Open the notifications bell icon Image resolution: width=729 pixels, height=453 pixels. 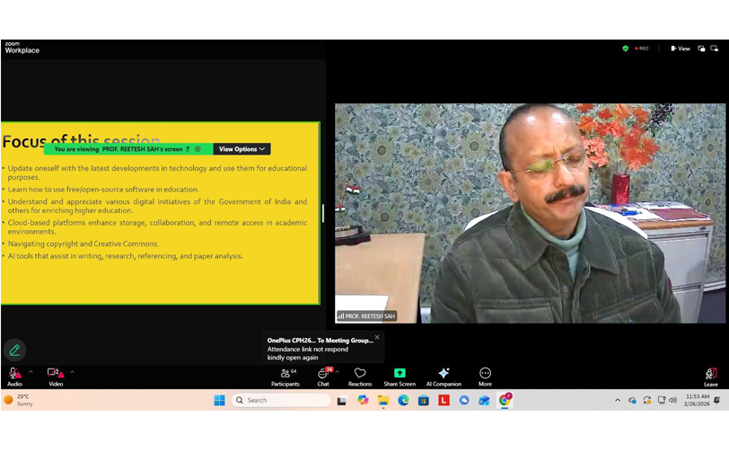717,400
